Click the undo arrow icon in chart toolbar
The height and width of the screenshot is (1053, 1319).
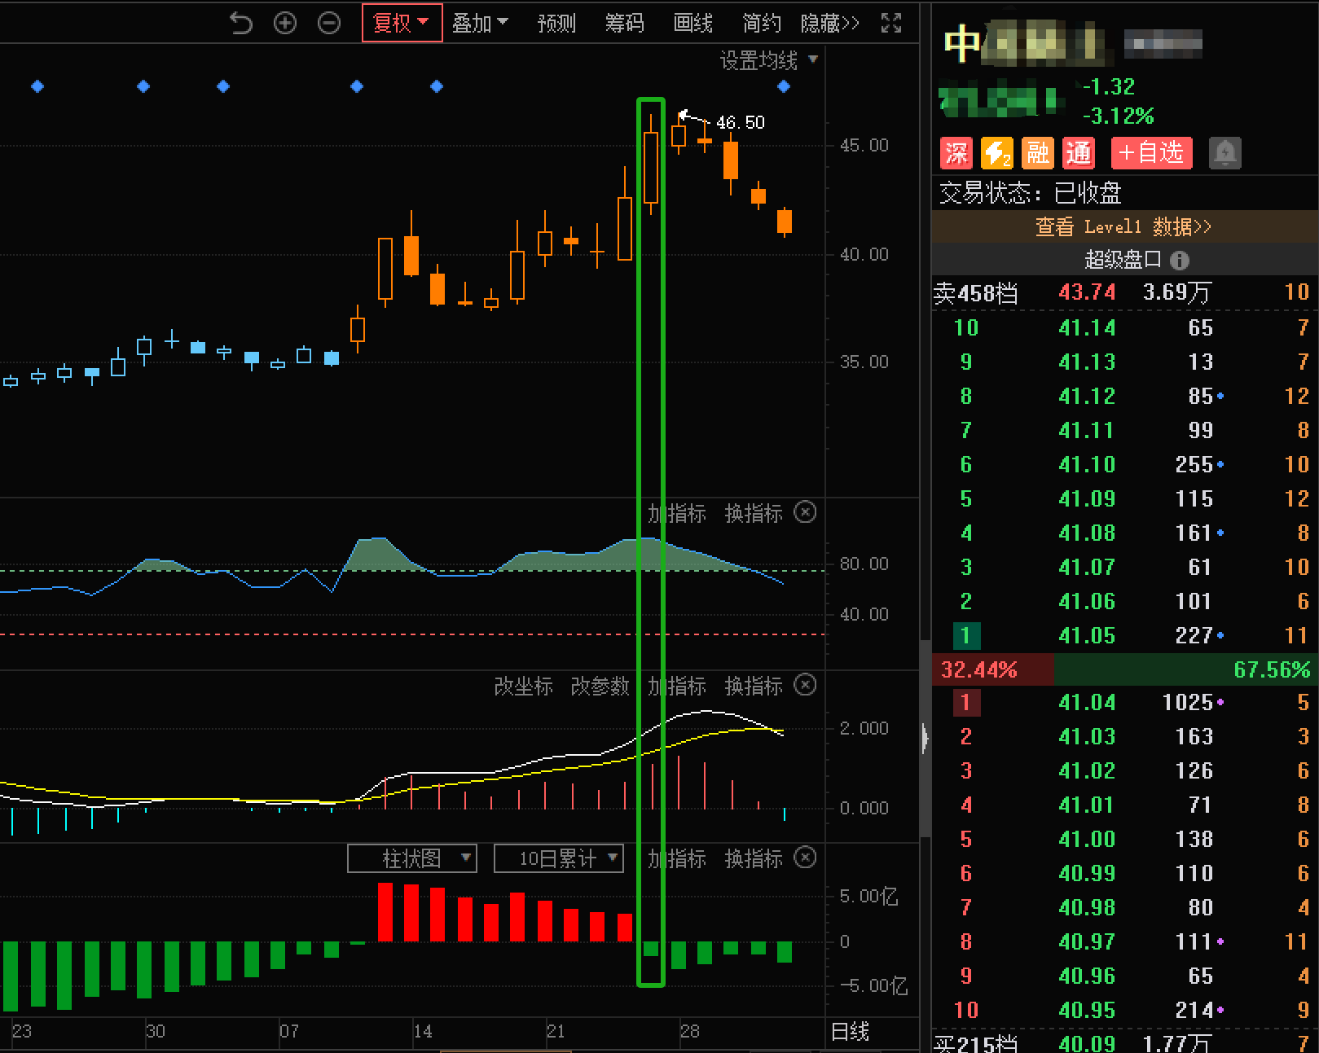(240, 23)
